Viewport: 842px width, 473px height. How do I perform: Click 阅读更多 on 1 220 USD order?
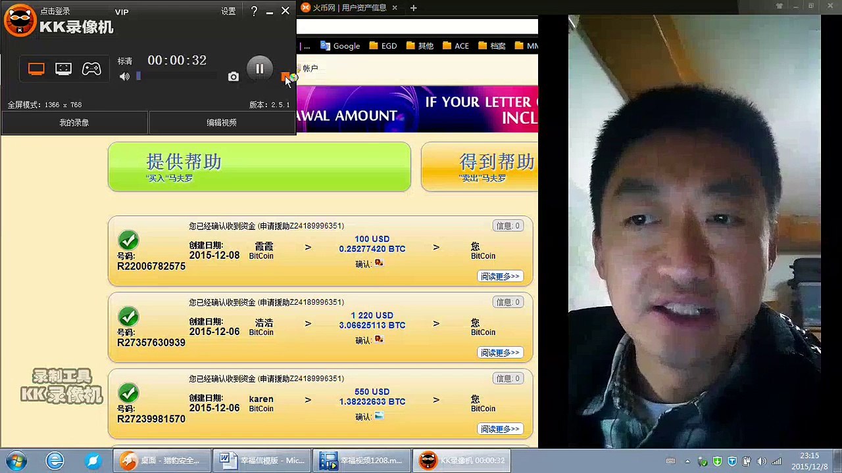point(500,353)
